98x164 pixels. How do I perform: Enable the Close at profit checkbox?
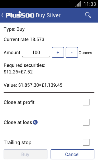(86, 102)
